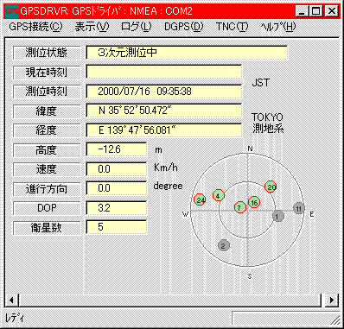Click gray satellite 11 marker near East
Viewport: 344px width, 329px height.
(x=299, y=208)
